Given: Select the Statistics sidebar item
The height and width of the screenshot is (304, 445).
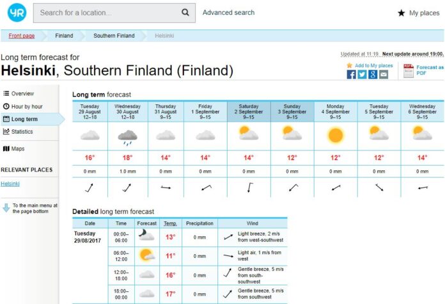Looking at the screenshot, I should tap(22, 132).
